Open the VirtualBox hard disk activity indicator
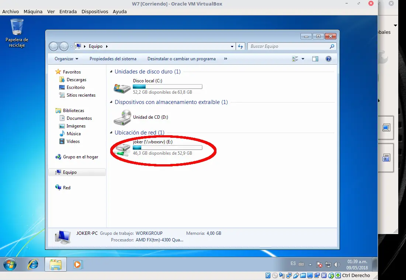This screenshot has width=406, height=280. 268,275
